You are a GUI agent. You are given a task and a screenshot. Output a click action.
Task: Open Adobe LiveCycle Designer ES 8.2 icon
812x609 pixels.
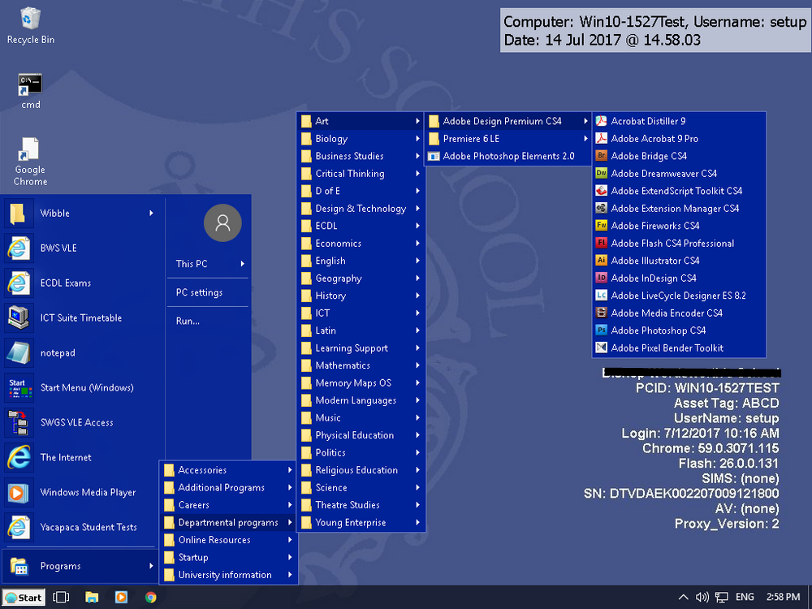[x=601, y=296]
